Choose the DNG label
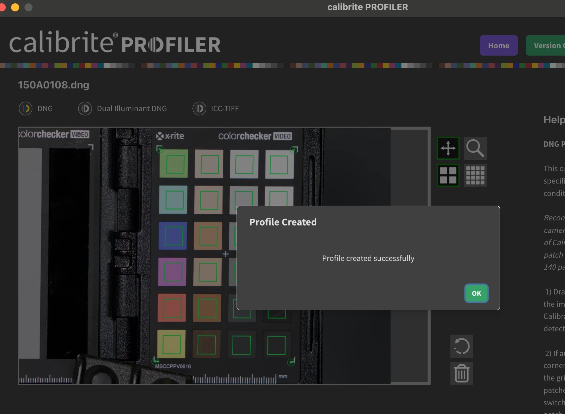 coord(45,109)
